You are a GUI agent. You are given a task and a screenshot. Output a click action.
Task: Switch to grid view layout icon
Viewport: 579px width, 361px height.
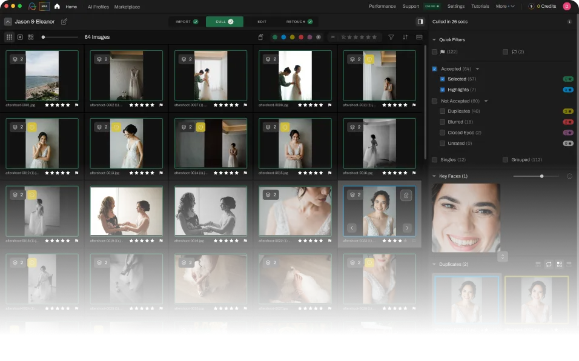(9, 37)
